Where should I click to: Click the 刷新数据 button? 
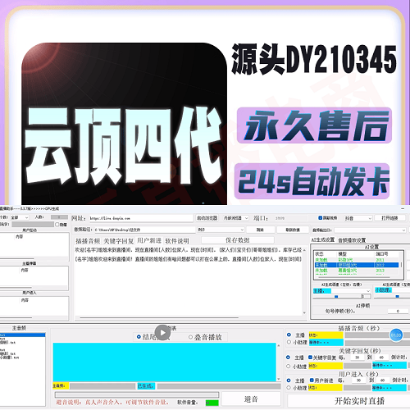pyautogui.click(x=293, y=230)
